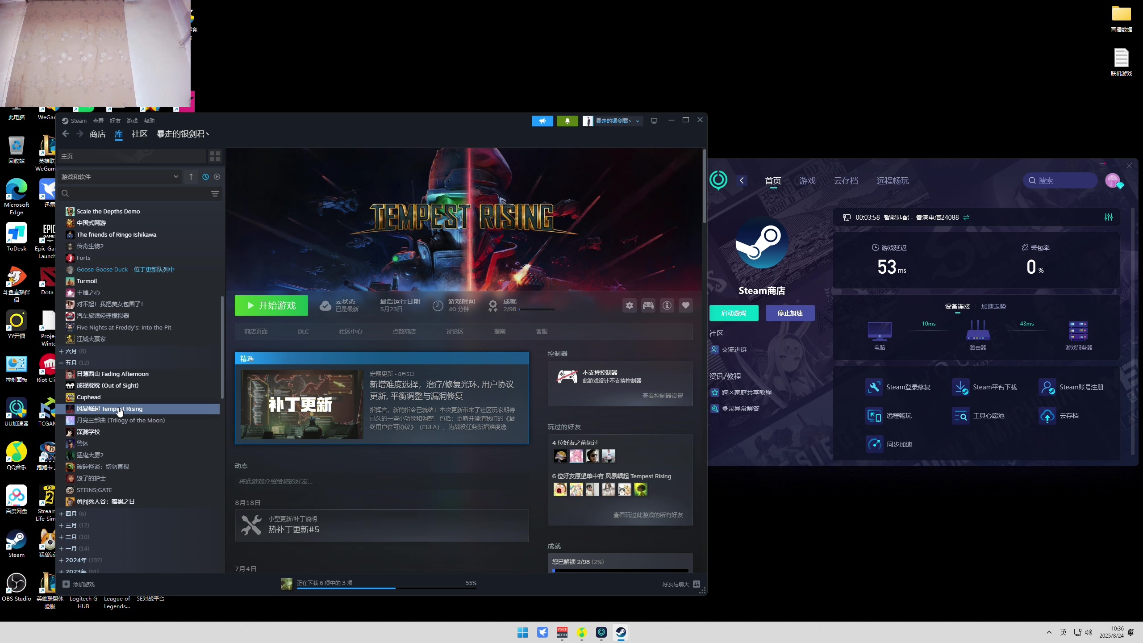Select Cuphead in the library list
This screenshot has height=643, width=1143.
(88, 397)
